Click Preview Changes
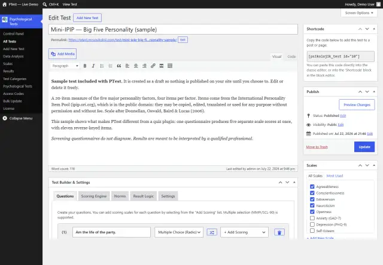This screenshot has height=265, width=383. 357,104
